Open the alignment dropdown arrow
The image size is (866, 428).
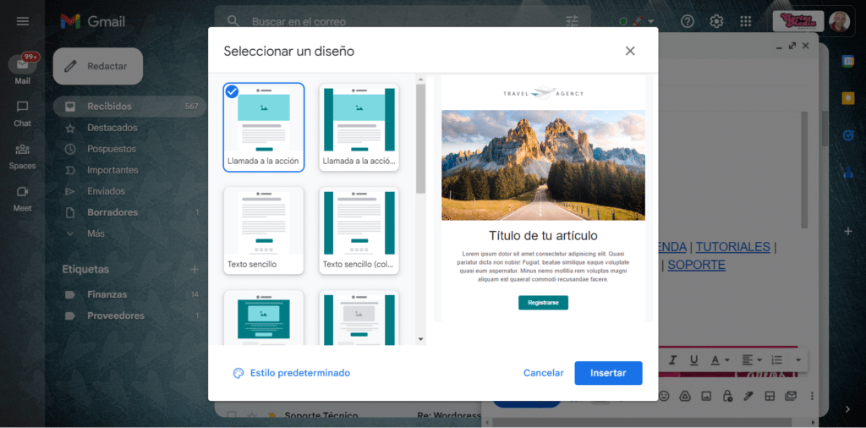[760, 360]
